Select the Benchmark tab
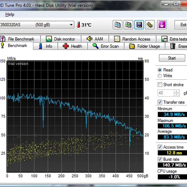Image resolution: width=187 pixels, height=187 pixels. 16,46
